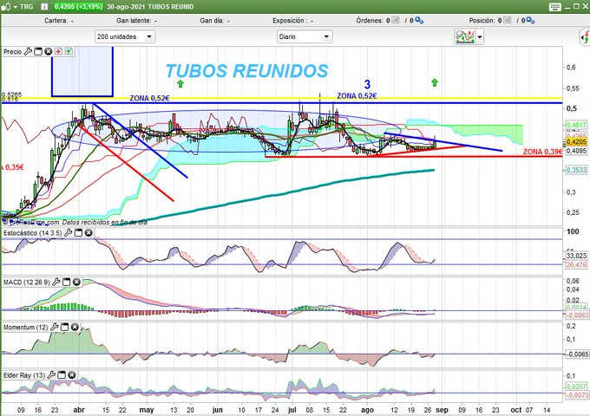Click the price change label 0,4205 (+3,19%)
The height and width of the screenshot is (416, 590).
[x=78, y=7]
